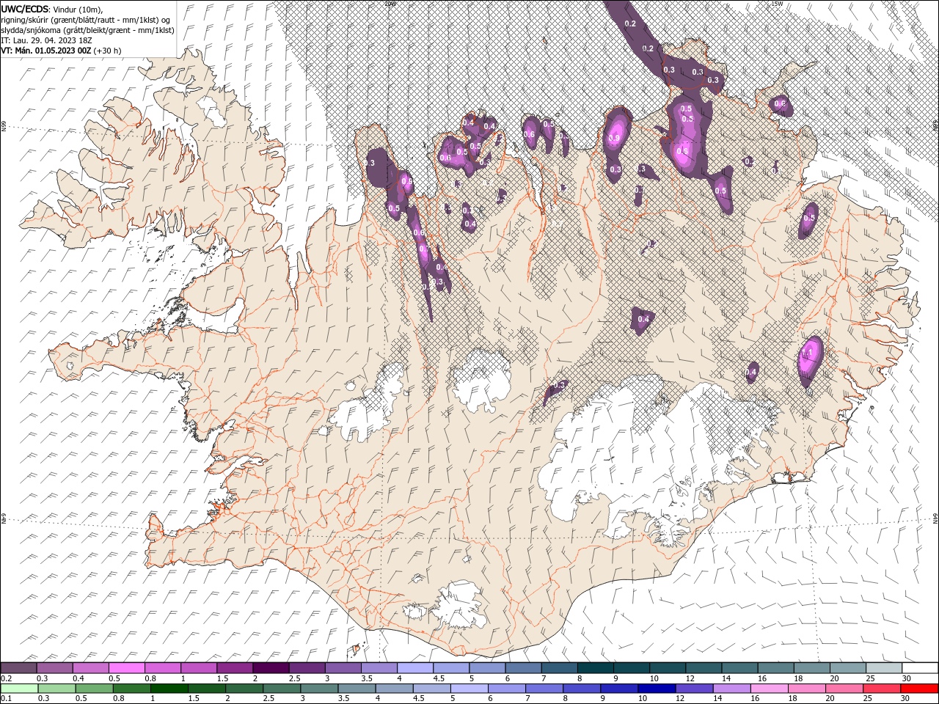Click the 'VT: Mán. 01.05.2023 00Z' valid time
The width and height of the screenshot is (939, 704).
[45, 51]
